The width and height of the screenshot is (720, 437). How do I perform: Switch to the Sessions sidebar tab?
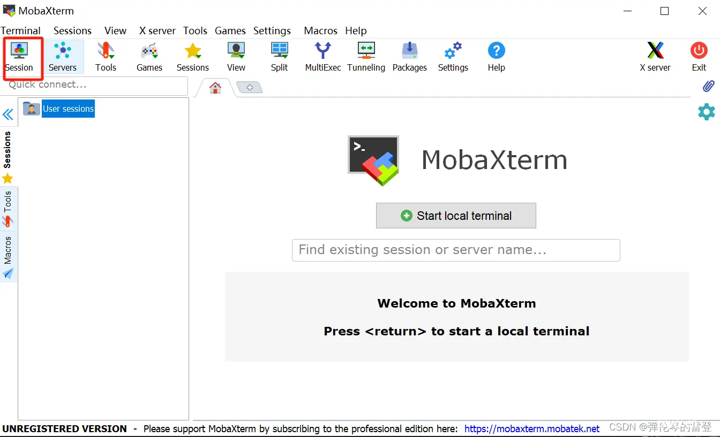[x=7, y=157]
